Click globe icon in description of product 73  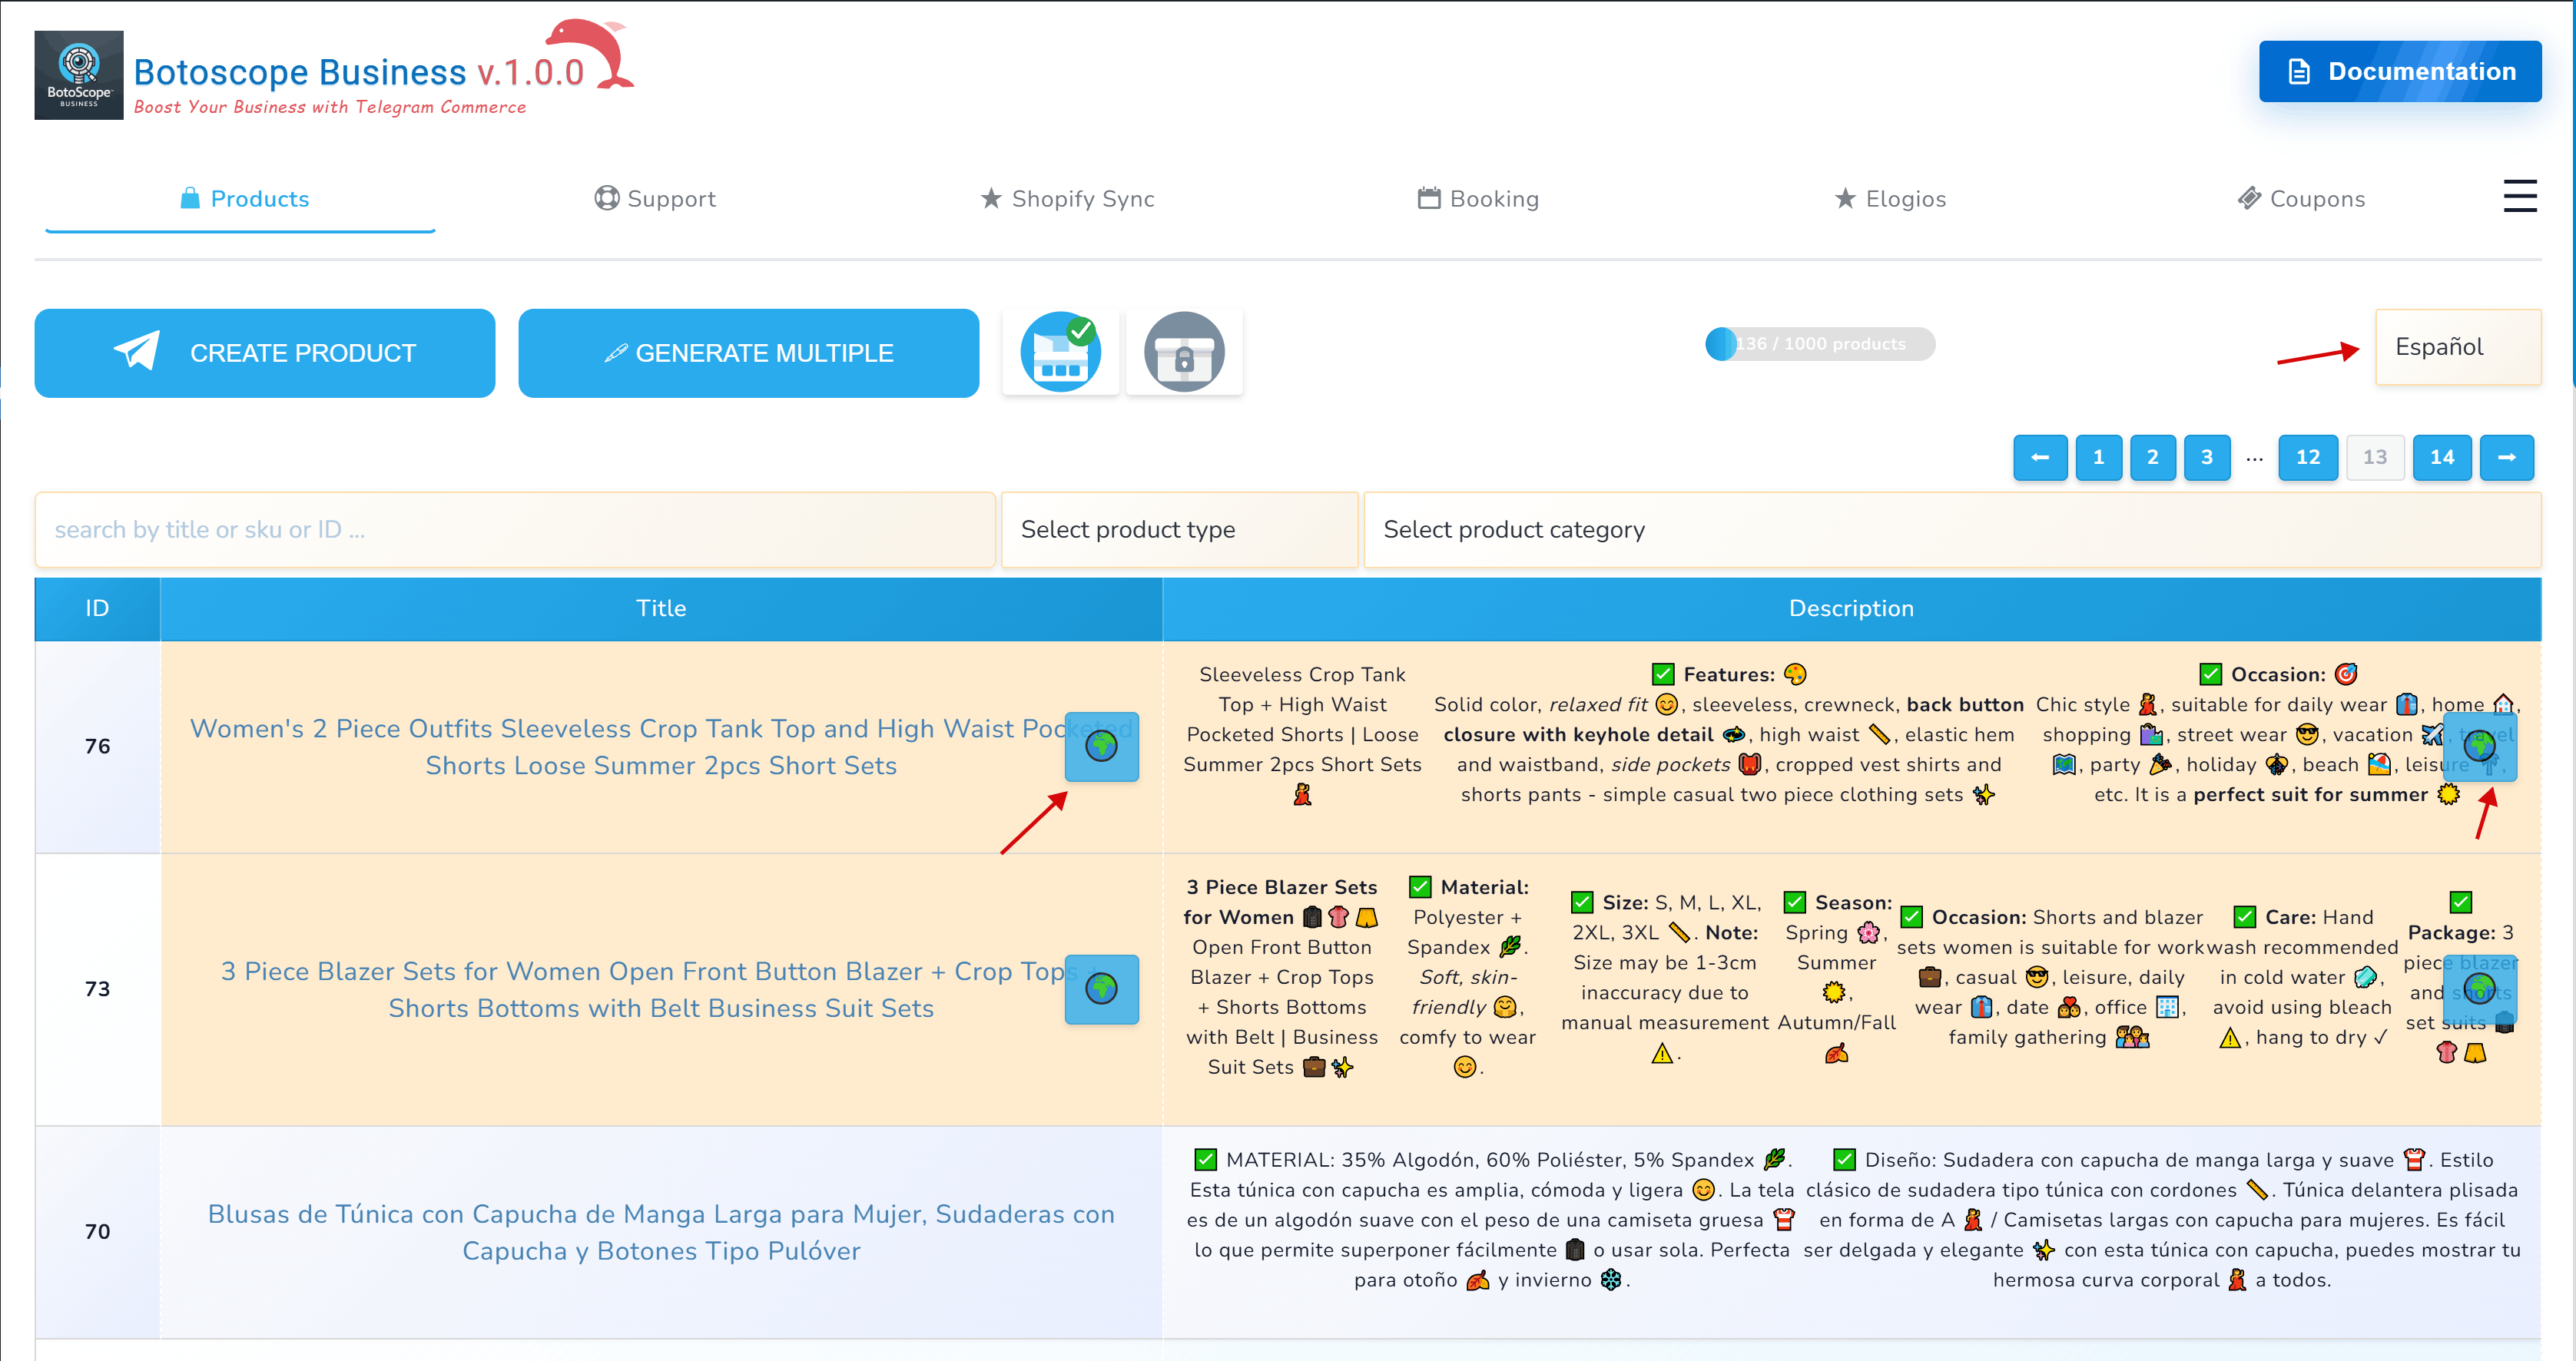click(2479, 989)
